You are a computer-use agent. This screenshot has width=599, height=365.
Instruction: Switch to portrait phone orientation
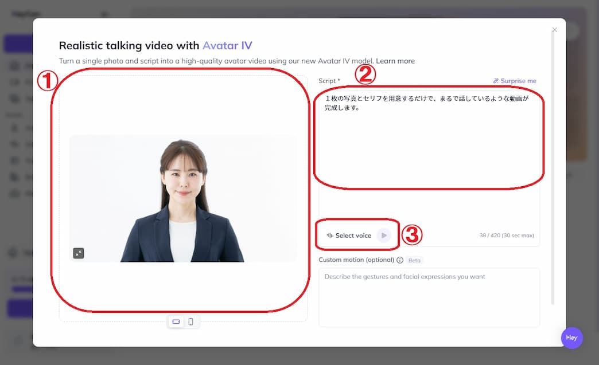pos(191,322)
